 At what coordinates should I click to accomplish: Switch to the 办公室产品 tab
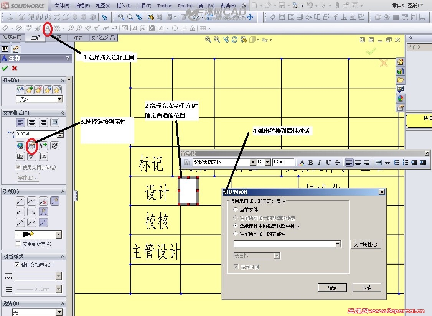coord(103,38)
